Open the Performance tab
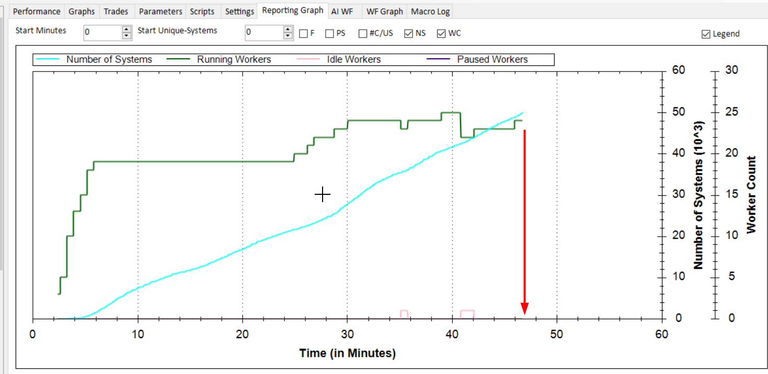Image resolution: width=768 pixels, height=374 pixels. 37,11
